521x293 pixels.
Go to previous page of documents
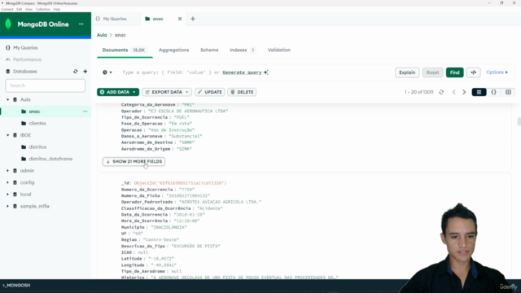[454, 92]
